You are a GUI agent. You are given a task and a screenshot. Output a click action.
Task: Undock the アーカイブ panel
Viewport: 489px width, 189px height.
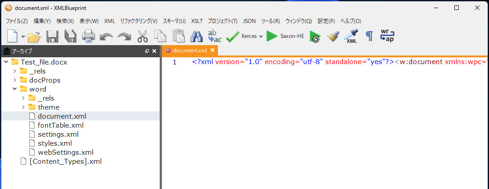[x=147, y=51]
